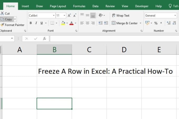Click the Middle Align icon

point(87,16)
